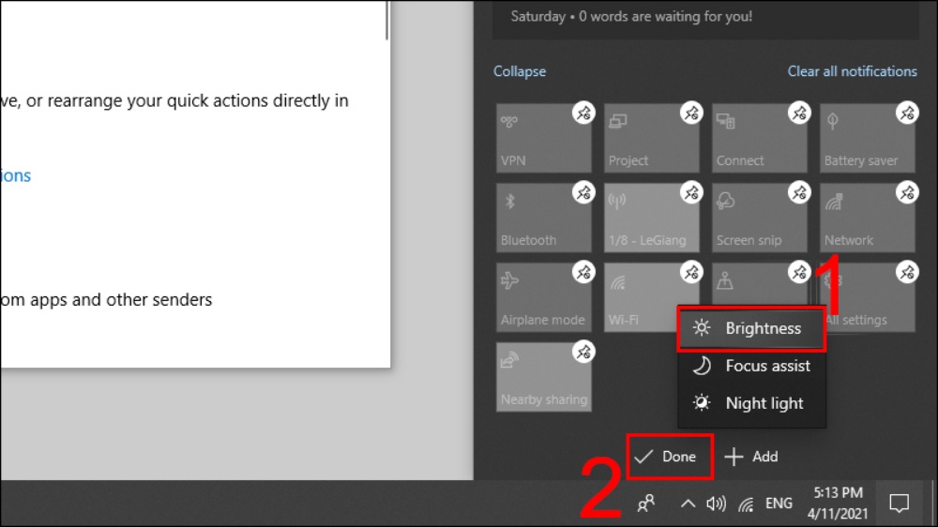938x527 pixels.
Task: Select the Bluetooth quick action tile
Action: click(543, 218)
